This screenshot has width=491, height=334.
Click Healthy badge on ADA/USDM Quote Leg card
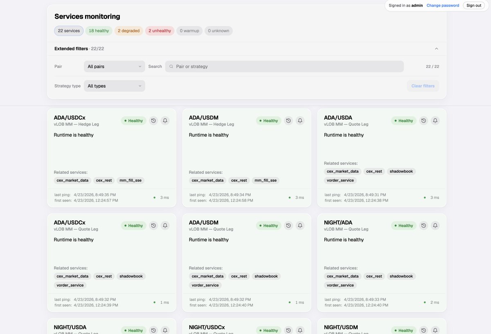[x=269, y=225]
